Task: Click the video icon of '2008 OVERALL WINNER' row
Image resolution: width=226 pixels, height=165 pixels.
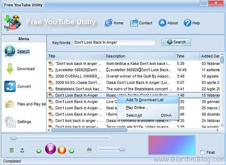Action: click(x=51, y=76)
